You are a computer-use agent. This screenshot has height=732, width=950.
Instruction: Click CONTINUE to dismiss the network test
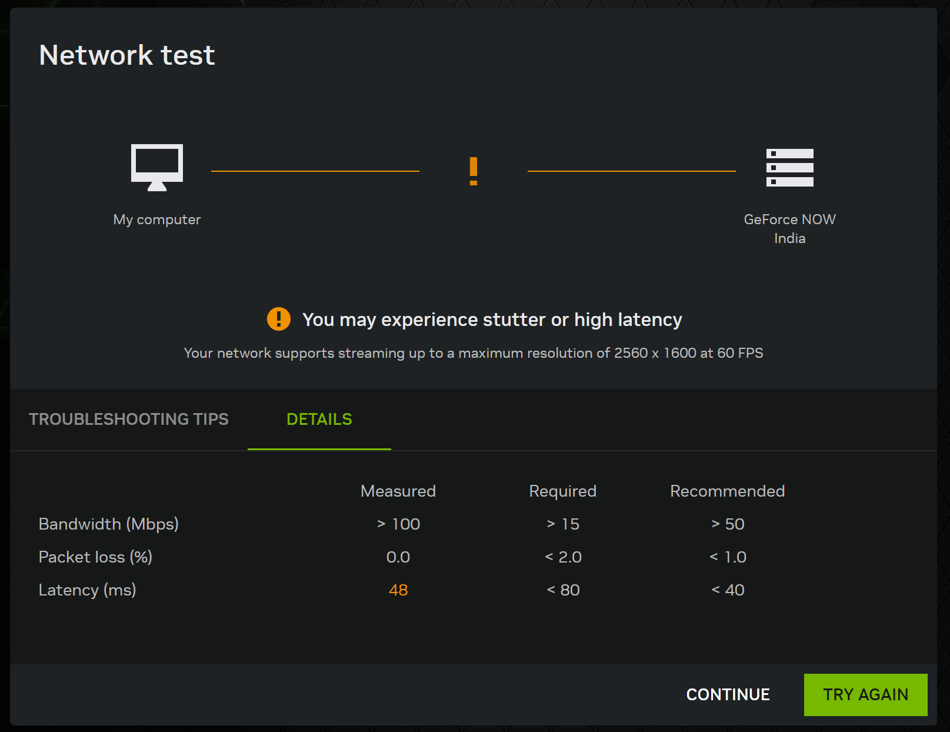pyautogui.click(x=727, y=694)
